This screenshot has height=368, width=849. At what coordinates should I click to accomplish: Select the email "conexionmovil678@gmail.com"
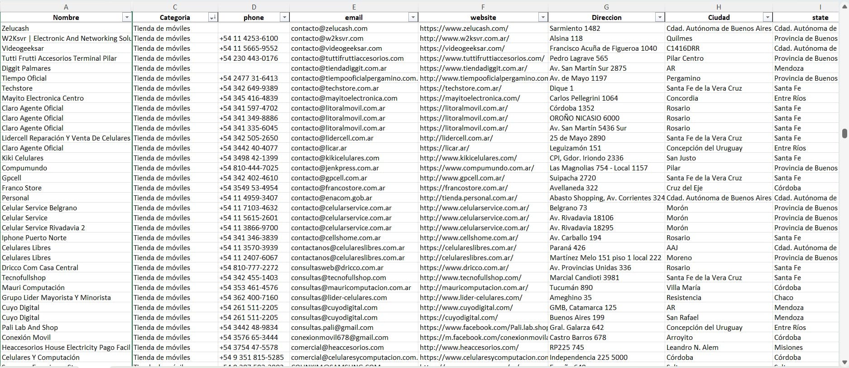(354, 337)
